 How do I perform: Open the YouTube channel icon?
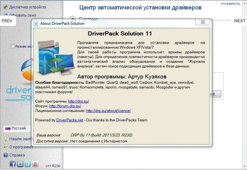pos(35,164)
